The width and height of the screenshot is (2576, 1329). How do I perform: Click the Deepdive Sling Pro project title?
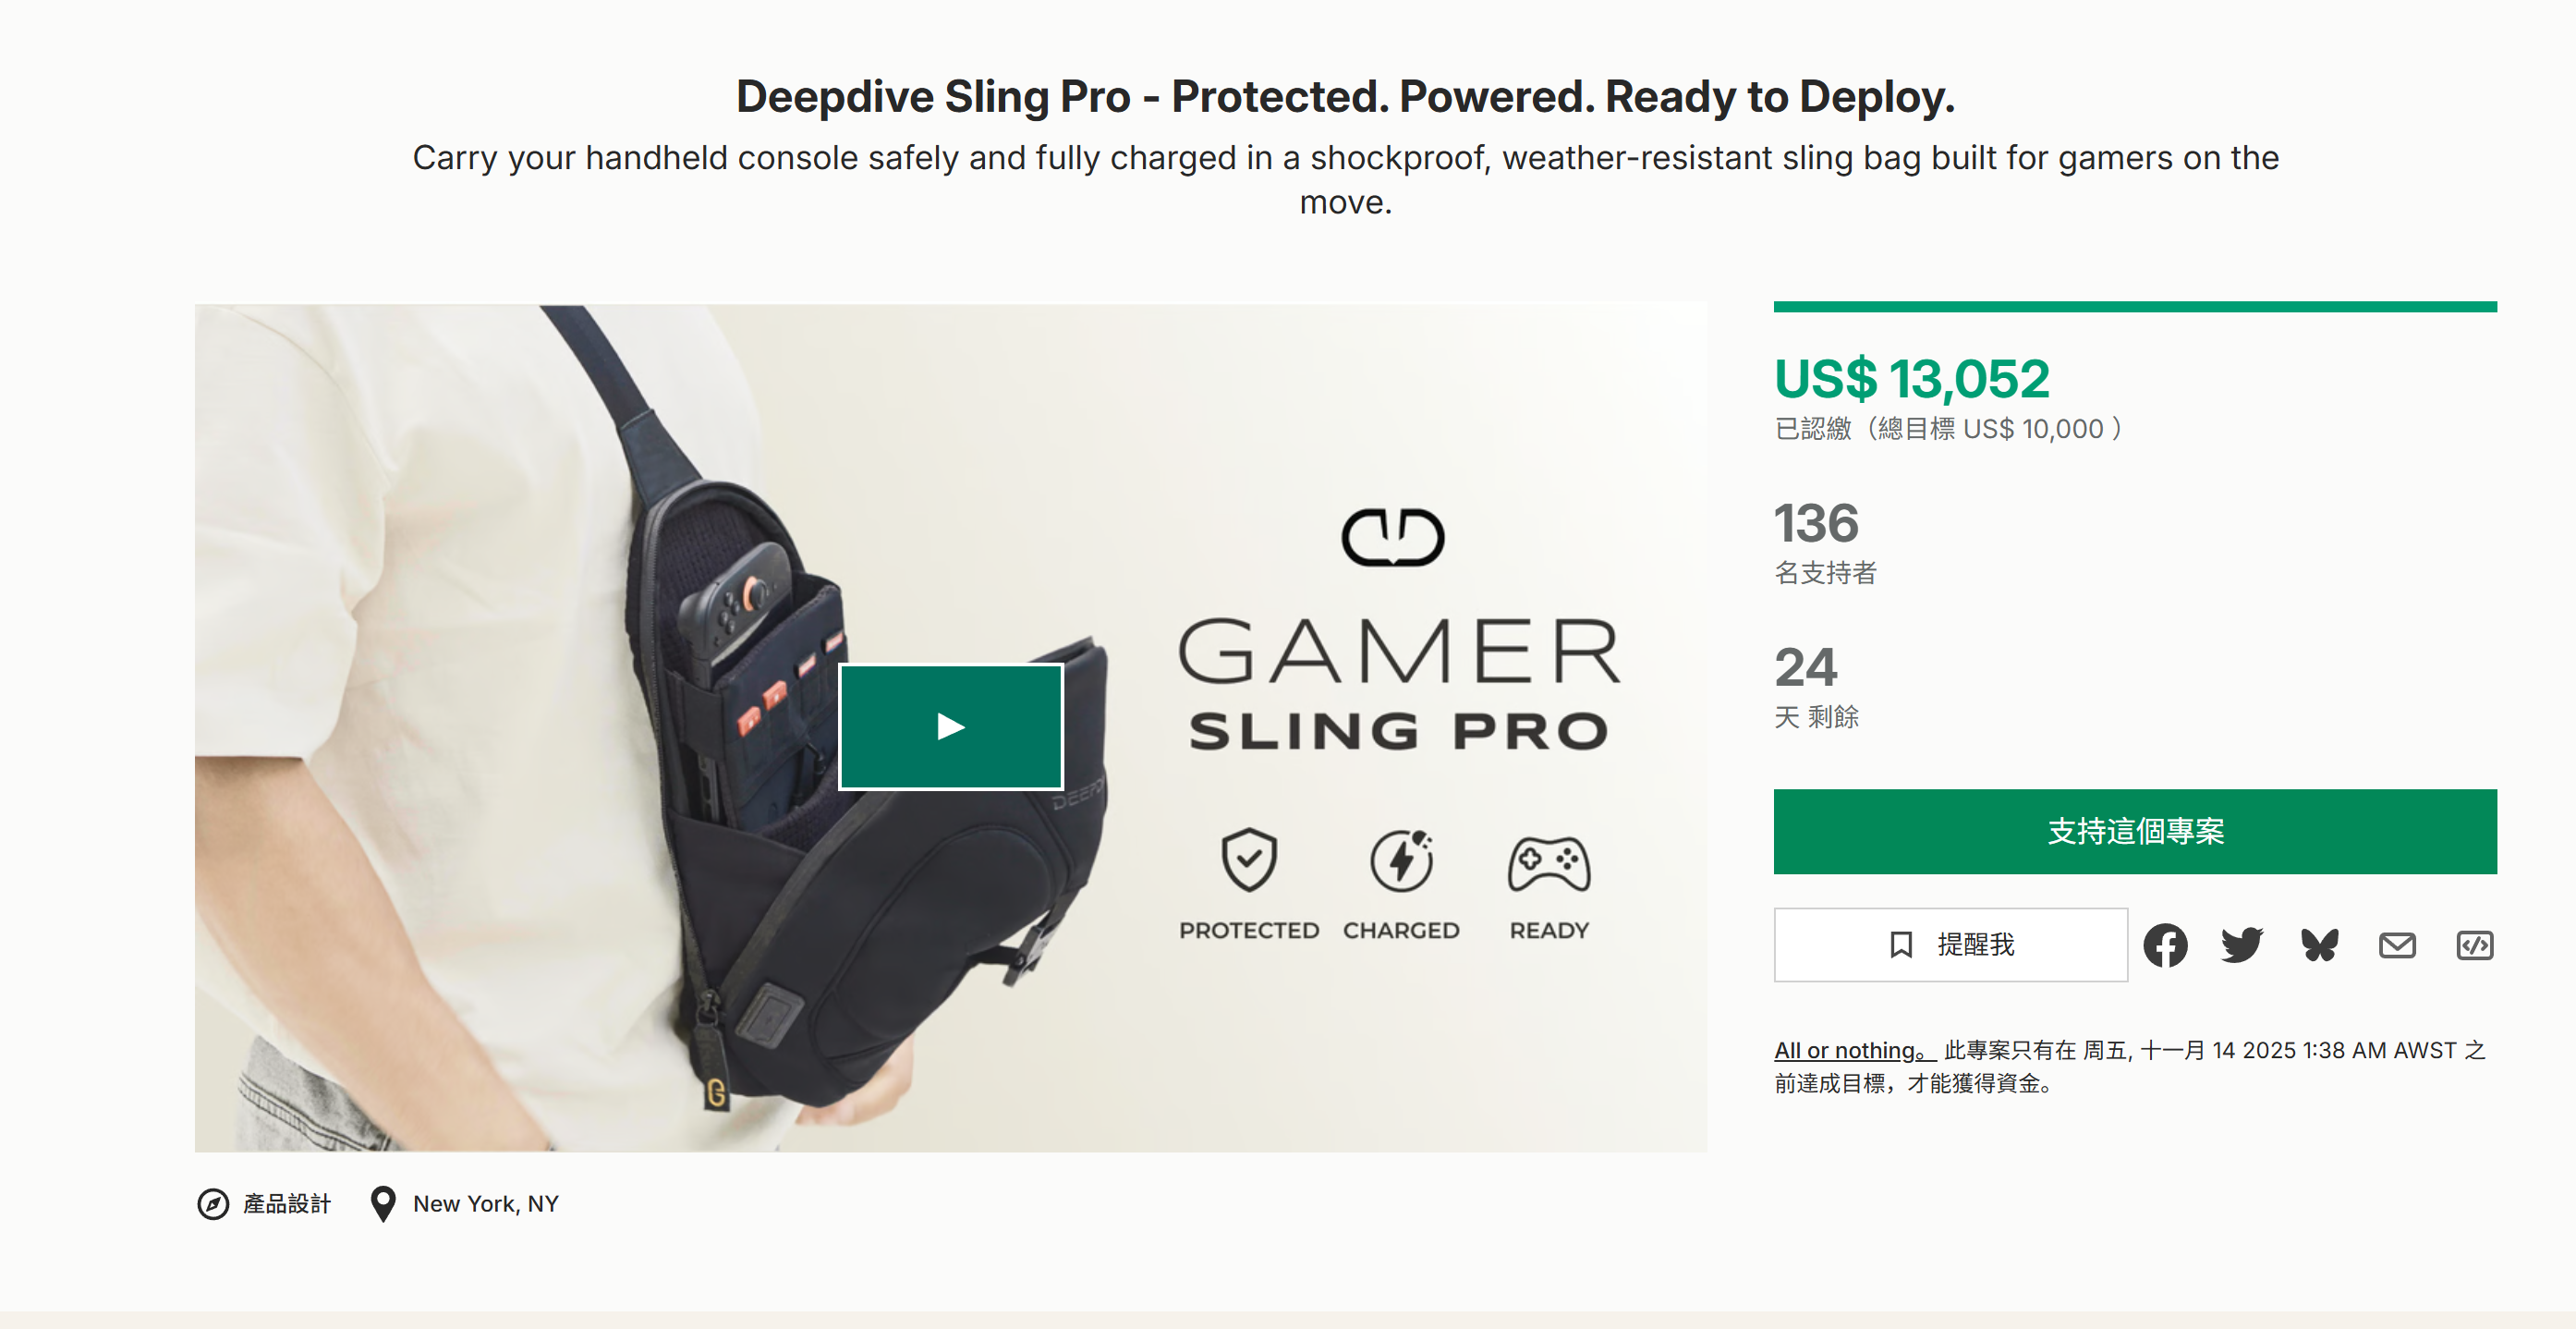click(1345, 97)
